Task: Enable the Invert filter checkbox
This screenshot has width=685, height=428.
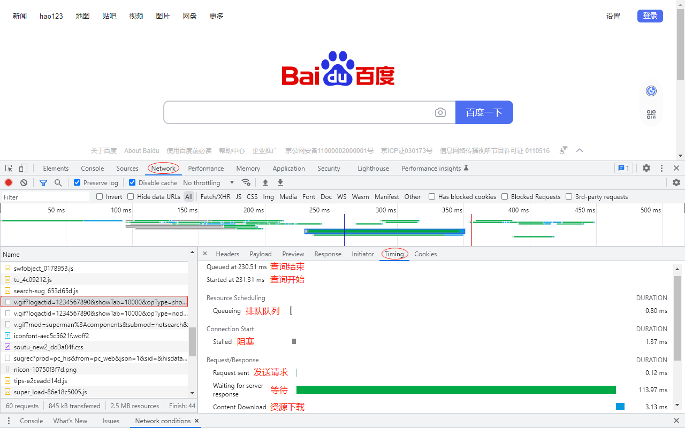Action: point(100,196)
